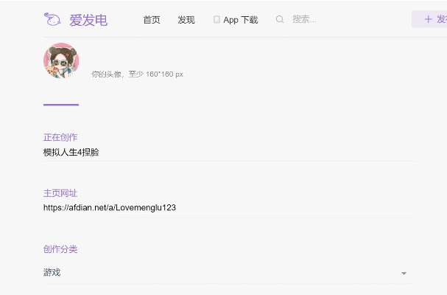Click the Afdian planet logo icon
The width and height of the screenshot is (447, 295).
(x=52, y=20)
